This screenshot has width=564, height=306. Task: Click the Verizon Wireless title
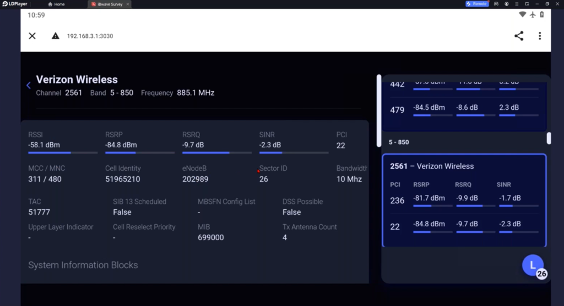[x=77, y=80]
